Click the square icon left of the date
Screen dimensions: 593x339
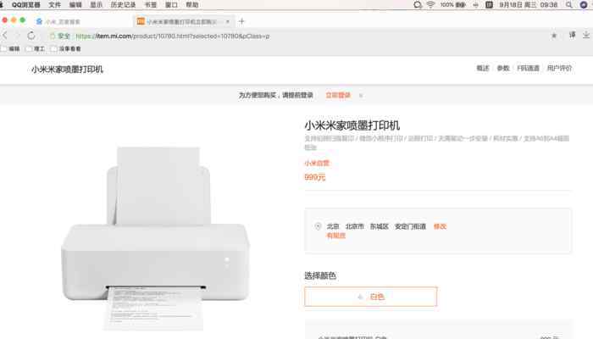click(x=489, y=4)
